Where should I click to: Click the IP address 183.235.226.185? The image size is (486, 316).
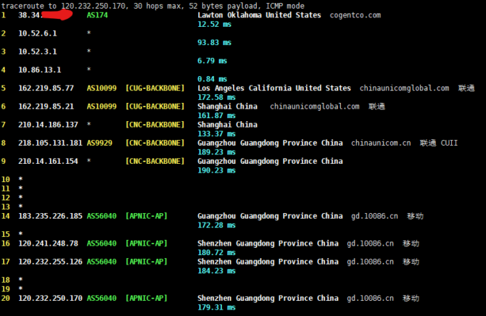[x=49, y=216]
